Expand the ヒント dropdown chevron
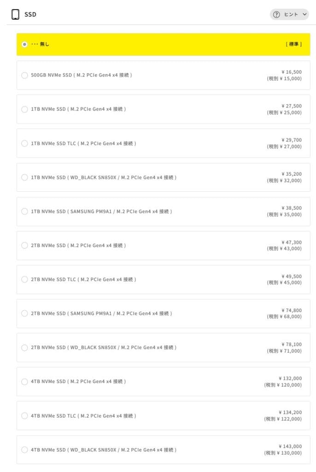 point(304,15)
